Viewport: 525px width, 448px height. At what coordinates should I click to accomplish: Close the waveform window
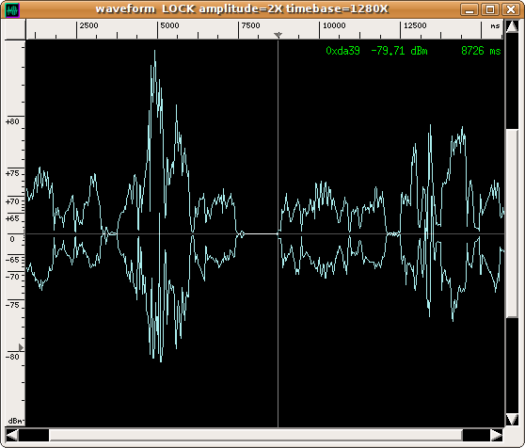[x=511, y=9]
